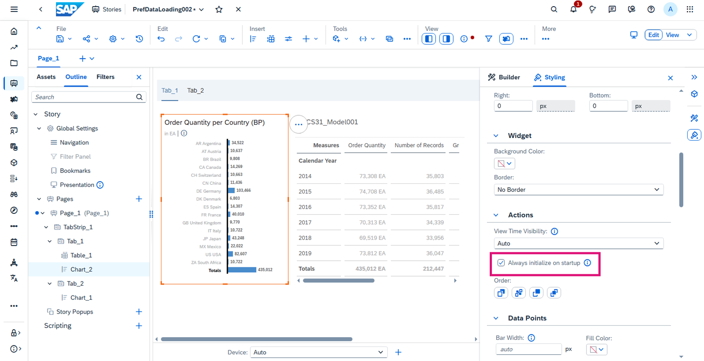This screenshot has height=361, width=704.
Task: Bring widget to front order icon
Action: (501, 293)
